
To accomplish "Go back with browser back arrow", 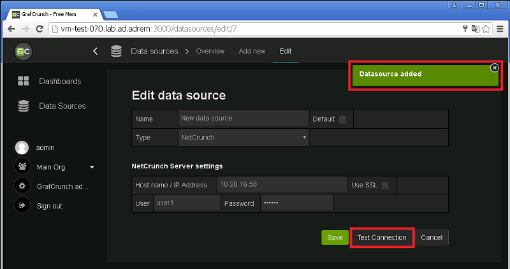I will click(11, 29).
